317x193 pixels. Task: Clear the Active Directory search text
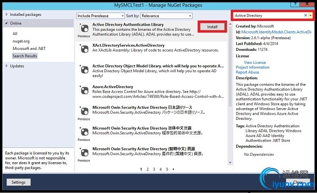(x=305, y=15)
